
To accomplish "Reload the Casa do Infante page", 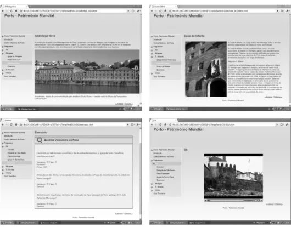I will tap(160, 11).
